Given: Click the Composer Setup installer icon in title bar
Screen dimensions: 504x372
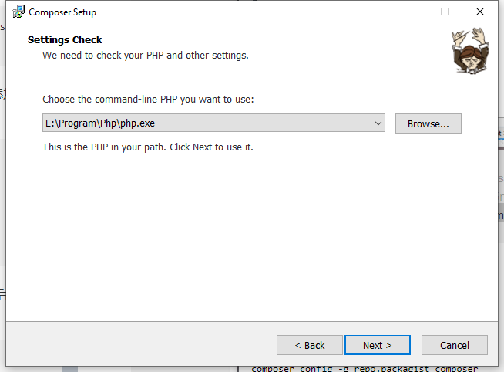Looking at the screenshot, I should (x=18, y=12).
